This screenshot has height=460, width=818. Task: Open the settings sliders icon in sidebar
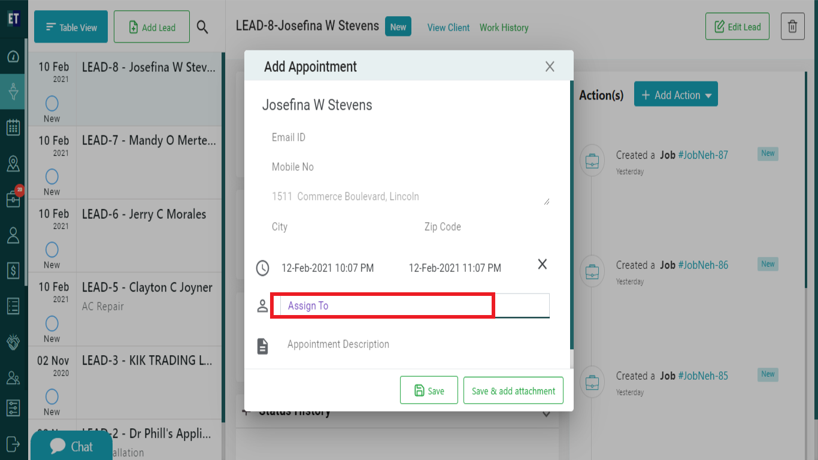coord(13,408)
